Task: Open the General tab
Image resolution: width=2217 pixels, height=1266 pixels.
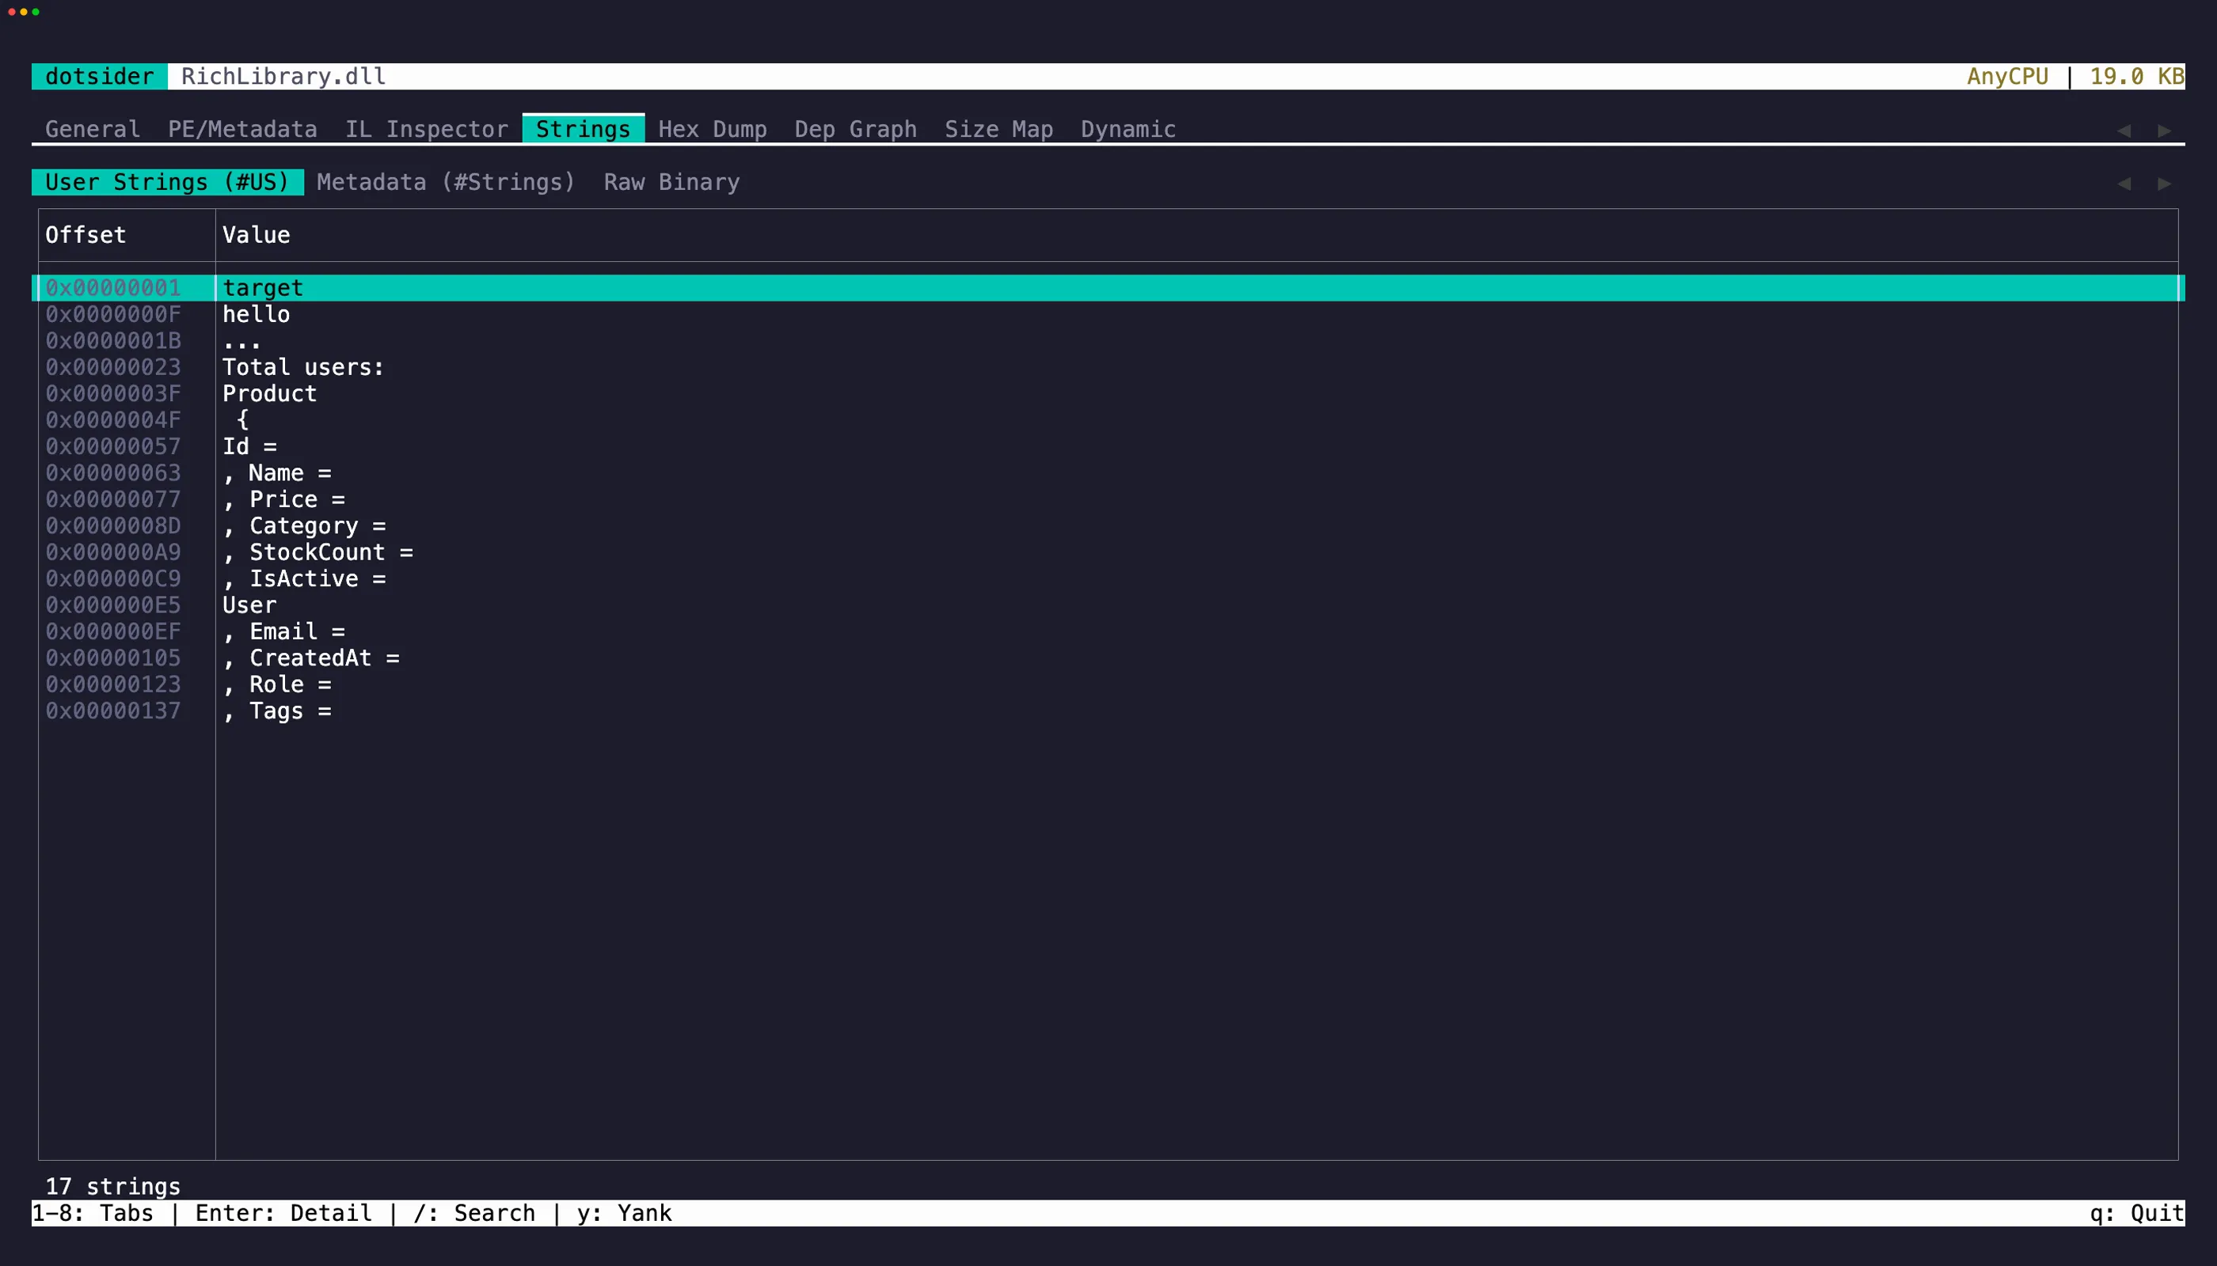Action: (x=92, y=129)
